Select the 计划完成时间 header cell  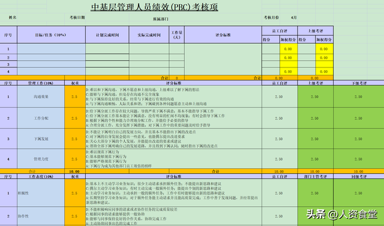(x=107, y=35)
